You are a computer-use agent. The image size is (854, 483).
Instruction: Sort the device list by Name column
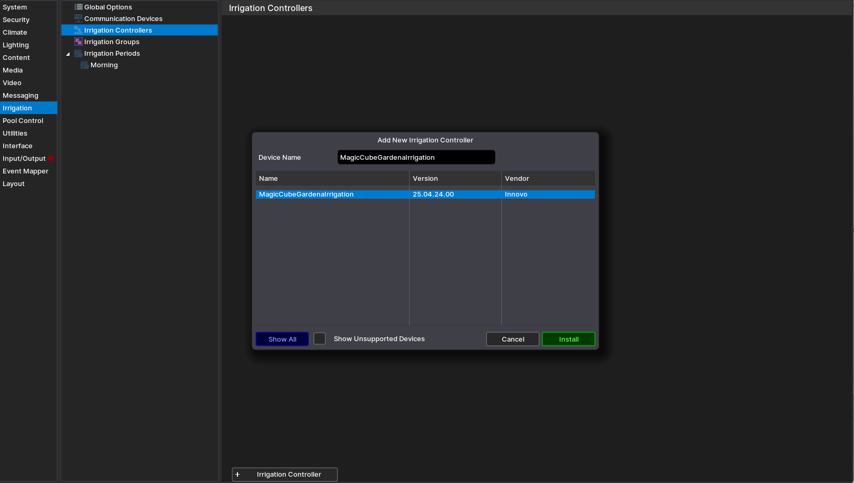tap(332, 178)
